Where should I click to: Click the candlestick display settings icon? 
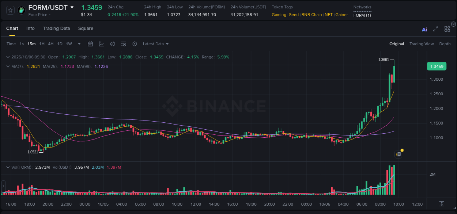click(112, 44)
